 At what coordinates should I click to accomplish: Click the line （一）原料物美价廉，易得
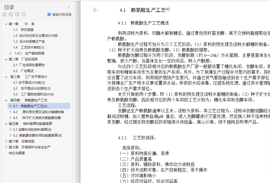pyautogui.click(x=144, y=153)
